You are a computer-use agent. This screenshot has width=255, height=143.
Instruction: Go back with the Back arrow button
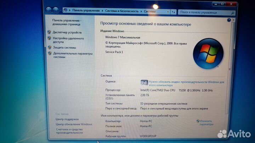49,10
